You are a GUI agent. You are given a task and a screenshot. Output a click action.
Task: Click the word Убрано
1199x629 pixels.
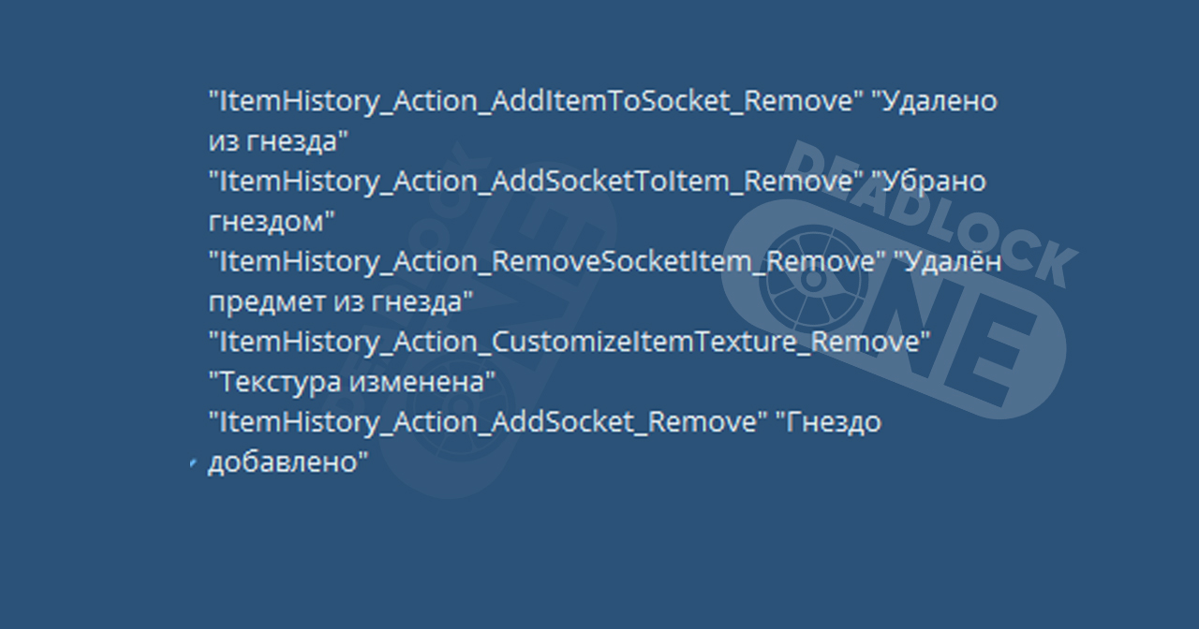click(928, 182)
